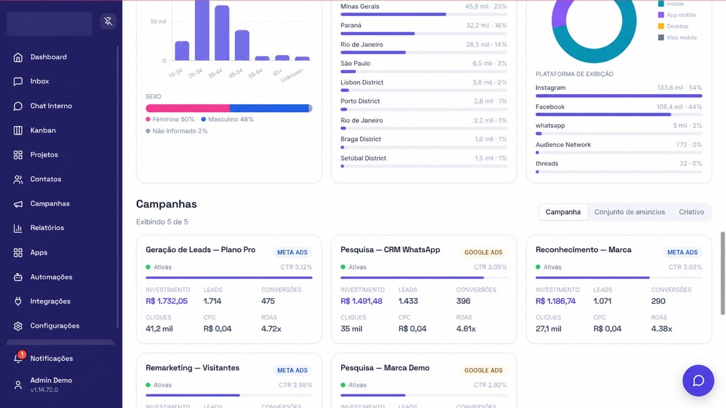Click the São Paulo region row label
The image size is (726, 408).
[356, 63]
